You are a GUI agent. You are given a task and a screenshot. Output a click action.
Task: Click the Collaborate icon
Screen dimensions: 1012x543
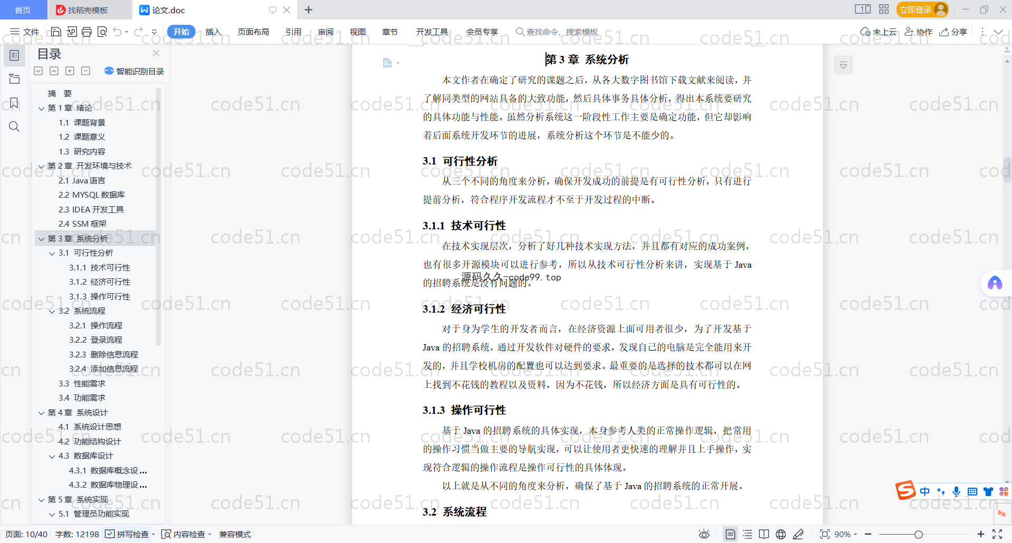(919, 32)
